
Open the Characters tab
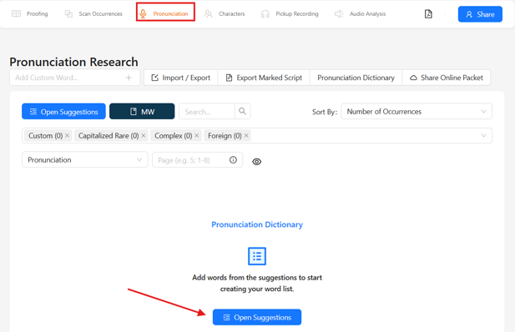225,14
